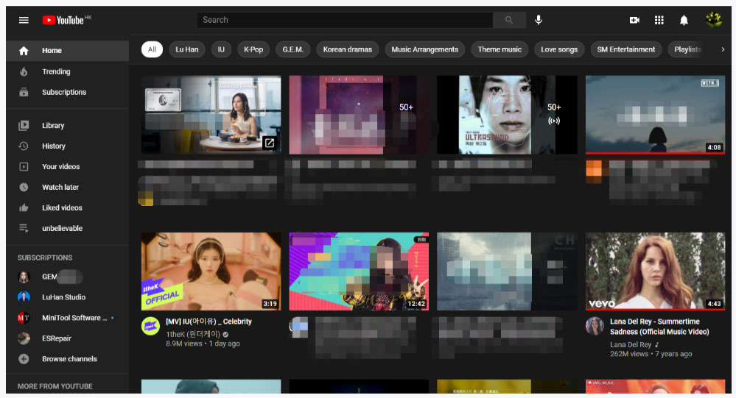The width and height of the screenshot is (736, 398).
Task: Open Library in the sidebar
Action: point(68,125)
